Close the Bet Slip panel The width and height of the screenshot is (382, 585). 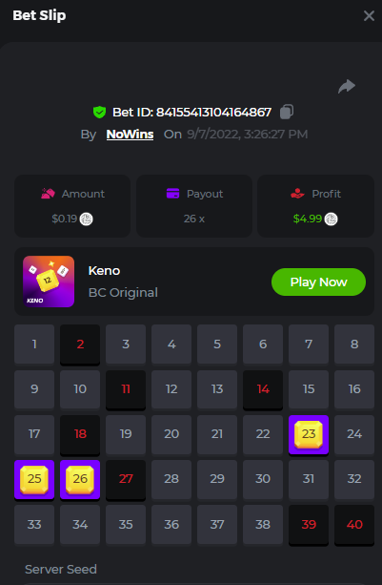click(x=369, y=15)
